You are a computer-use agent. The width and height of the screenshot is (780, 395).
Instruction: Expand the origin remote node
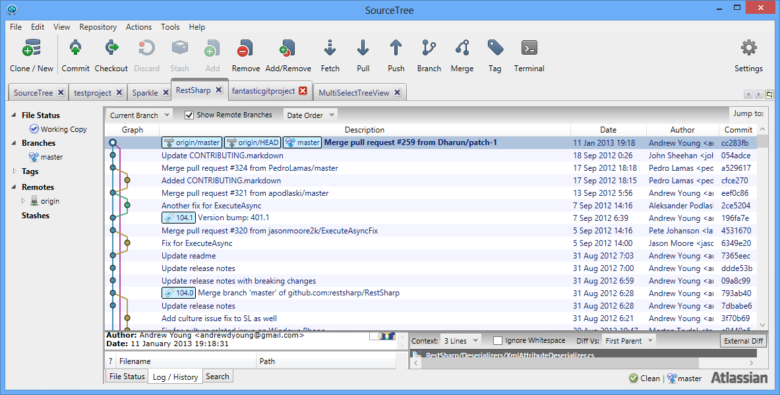pyautogui.click(x=23, y=201)
